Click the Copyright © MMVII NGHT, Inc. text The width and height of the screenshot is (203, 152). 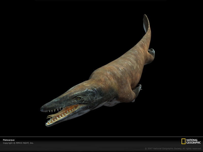18,143
